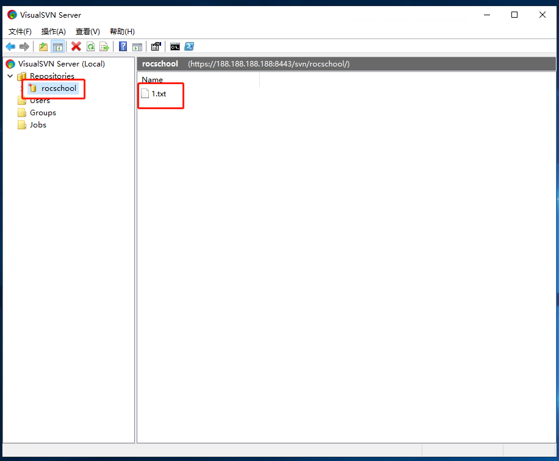Image resolution: width=559 pixels, height=461 pixels.
Task: Toggle the Action pane icon
Action: pos(137,47)
